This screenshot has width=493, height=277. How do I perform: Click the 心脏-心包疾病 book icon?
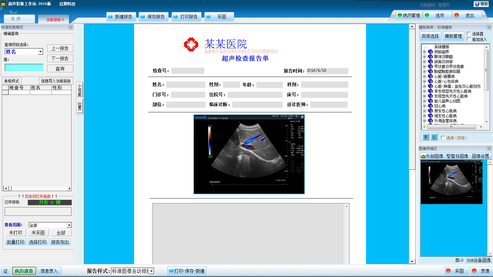click(430, 81)
